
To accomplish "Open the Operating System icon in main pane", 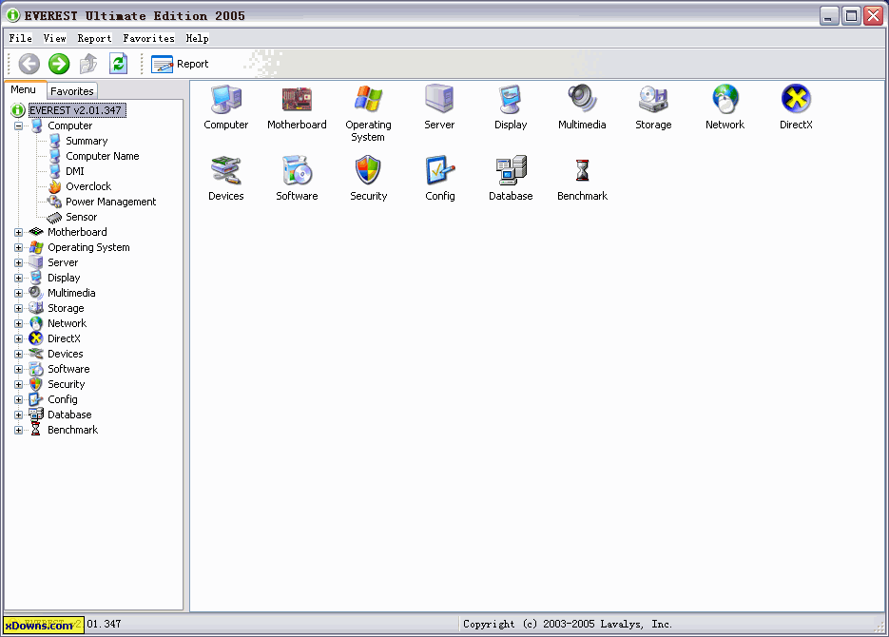I will point(368,99).
